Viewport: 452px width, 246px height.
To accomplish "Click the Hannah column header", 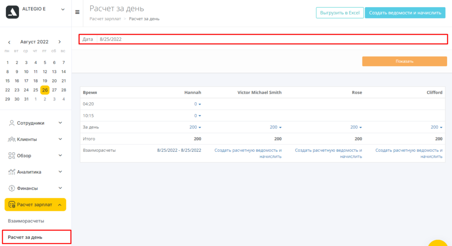I will (x=193, y=92).
